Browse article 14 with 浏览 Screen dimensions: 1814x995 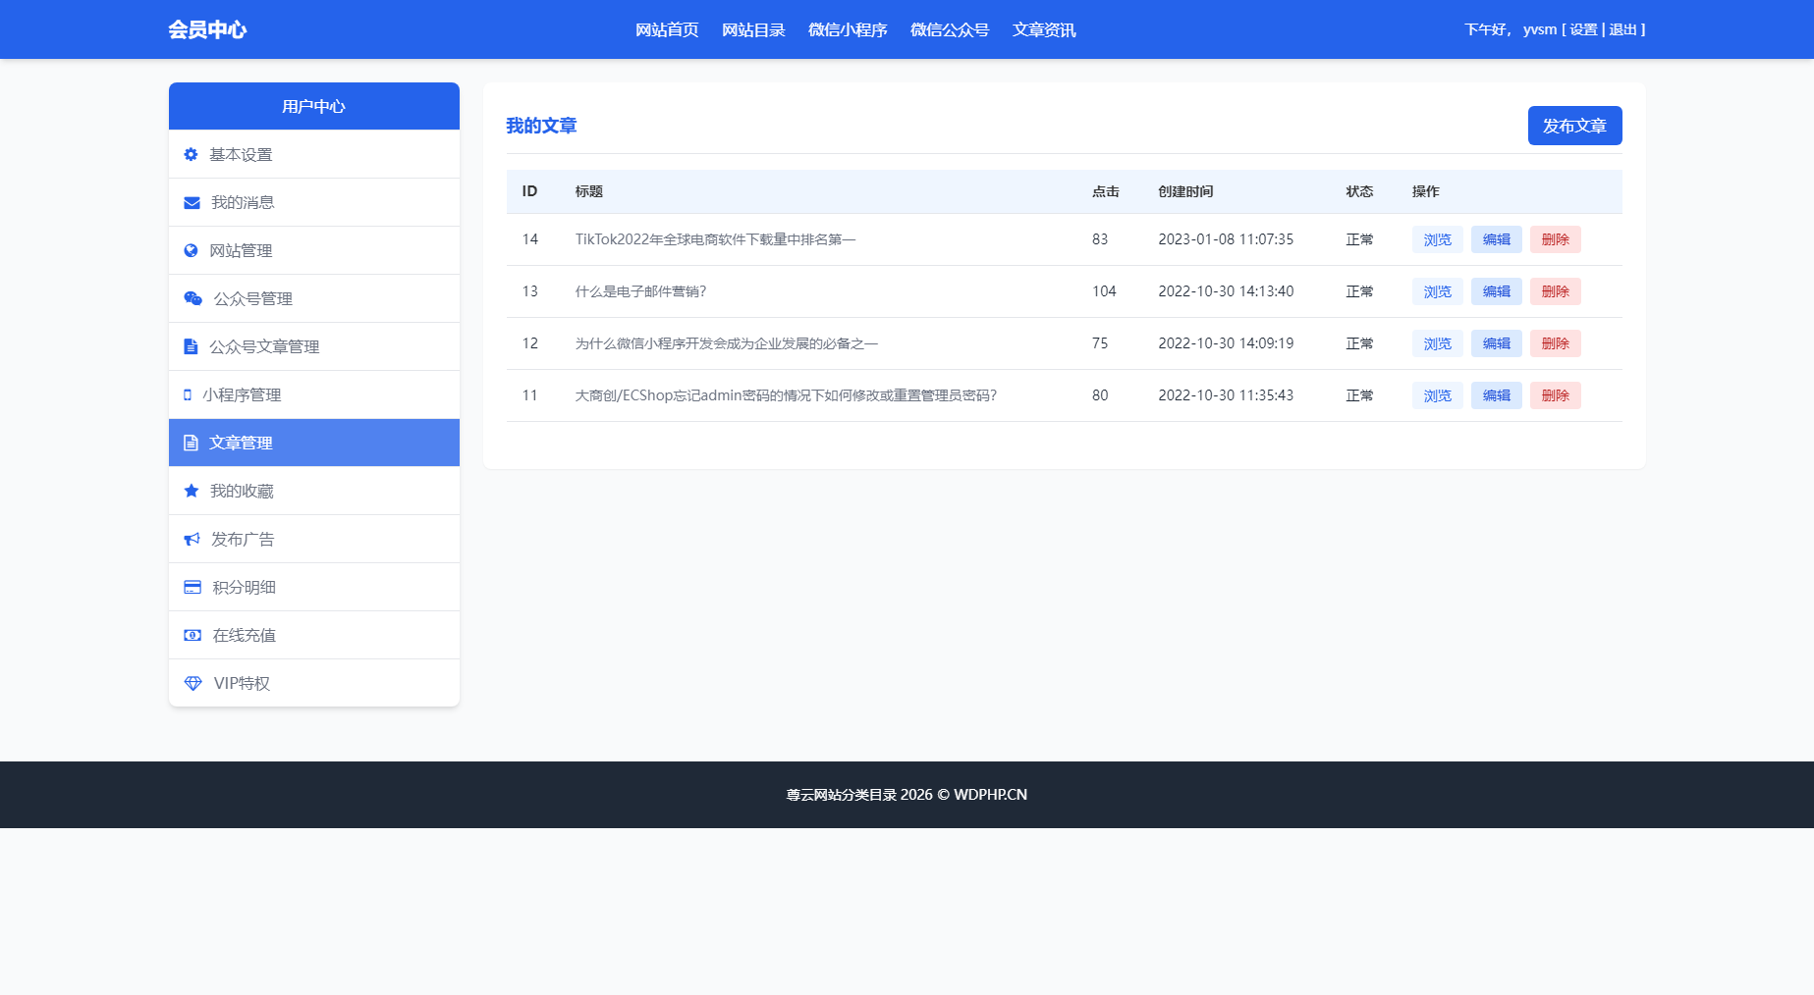[1437, 239]
